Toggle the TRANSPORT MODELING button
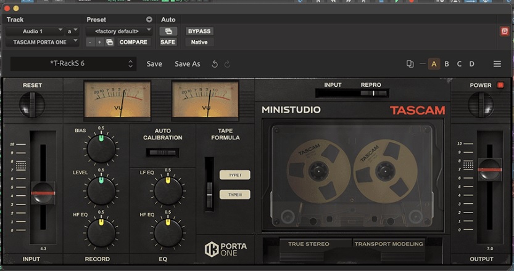The height and width of the screenshot is (271, 514). (x=389, y=244)
